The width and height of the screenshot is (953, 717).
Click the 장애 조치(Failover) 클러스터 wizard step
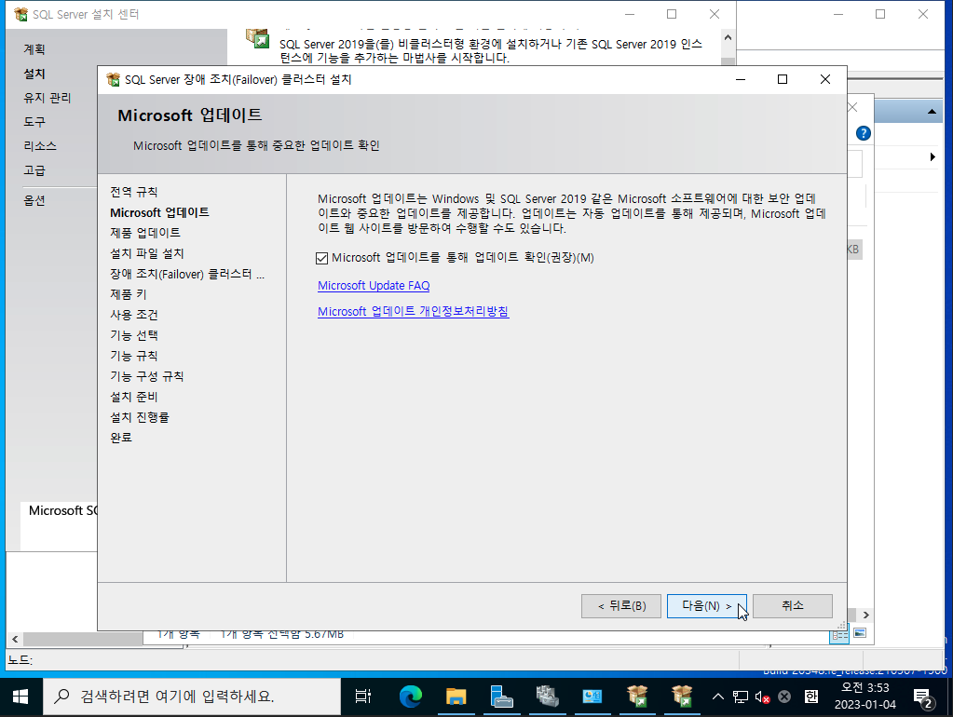pos(187,274)
